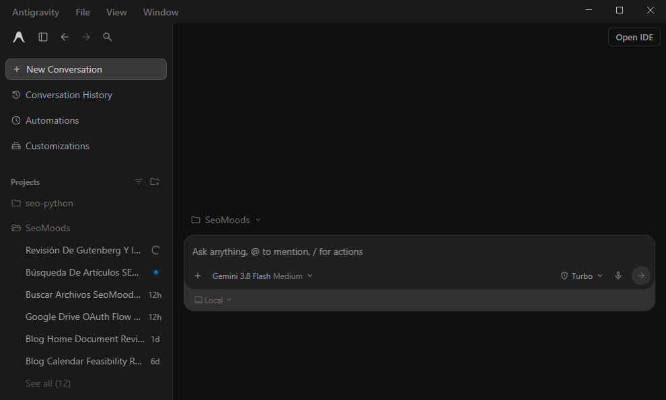Send the prompt with arrow button
The image size is (666, 400).
(x=641, y=276)
